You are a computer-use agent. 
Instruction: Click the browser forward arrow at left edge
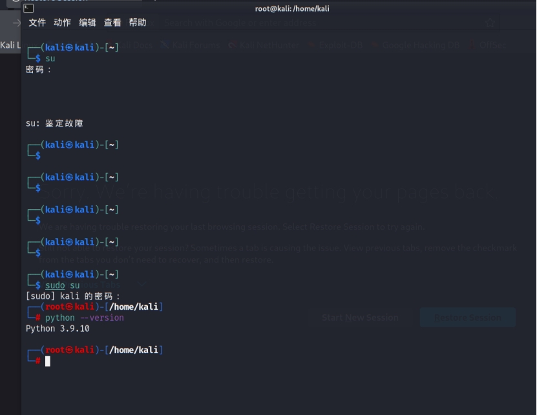coord(16,23)
